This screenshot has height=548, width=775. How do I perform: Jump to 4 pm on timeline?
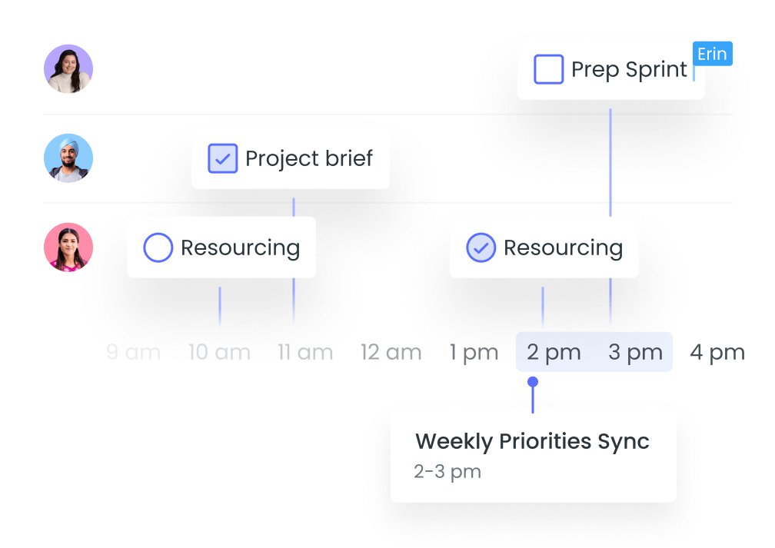[x=717, y=353]
